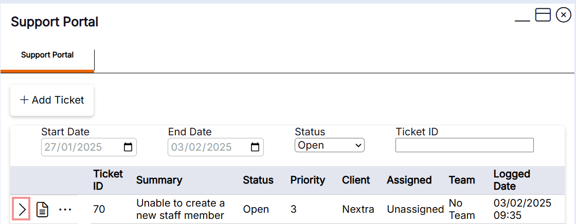Click the Start Date input field
The width and height of the screenshot is (576, 224).
[80, 148]
